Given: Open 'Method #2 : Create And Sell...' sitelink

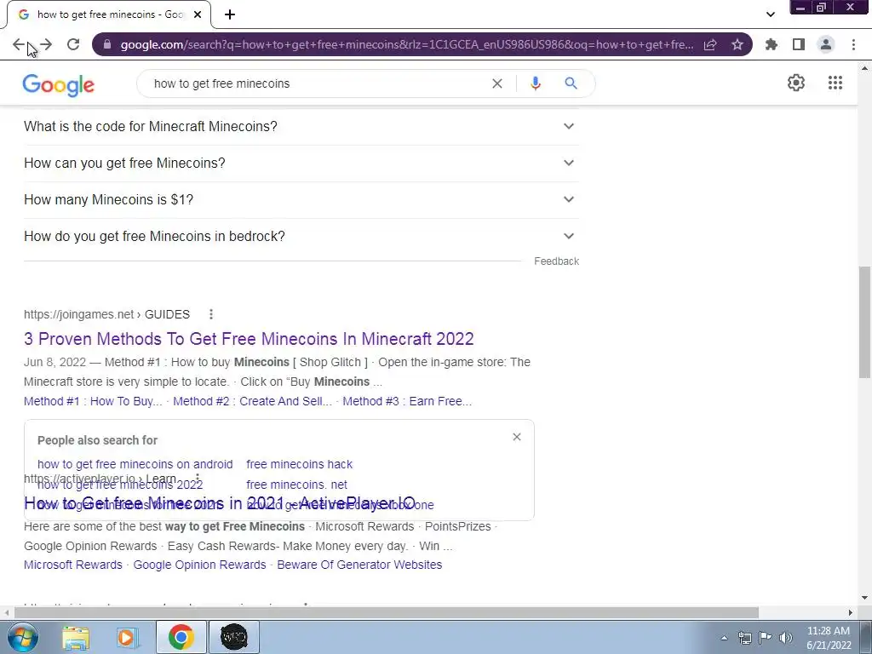Looking at the screenshot, I should coord(252,401).
